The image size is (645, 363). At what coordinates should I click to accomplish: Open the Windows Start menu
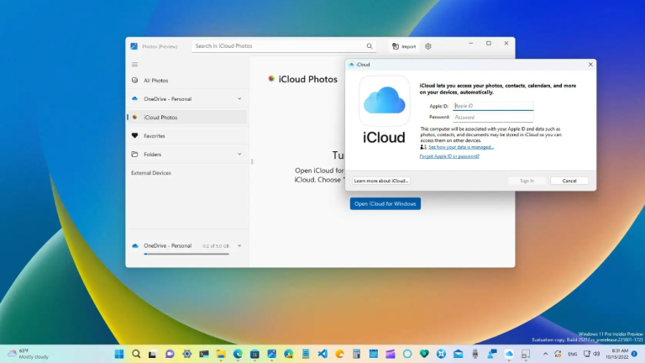coord(119,354)
